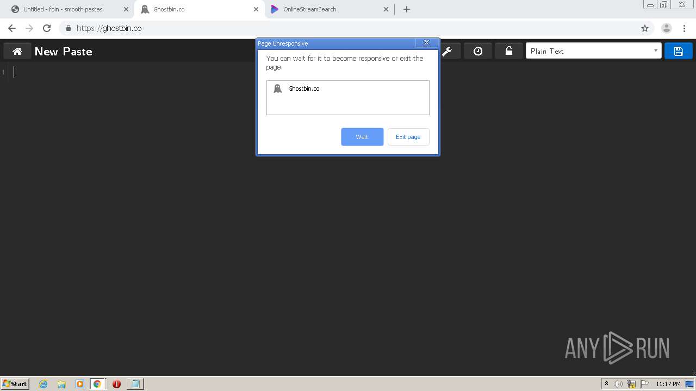The height and width of the screenshot is (391, 696).
Task: Open the paste expiration clock icon
Action: [478, 51]
